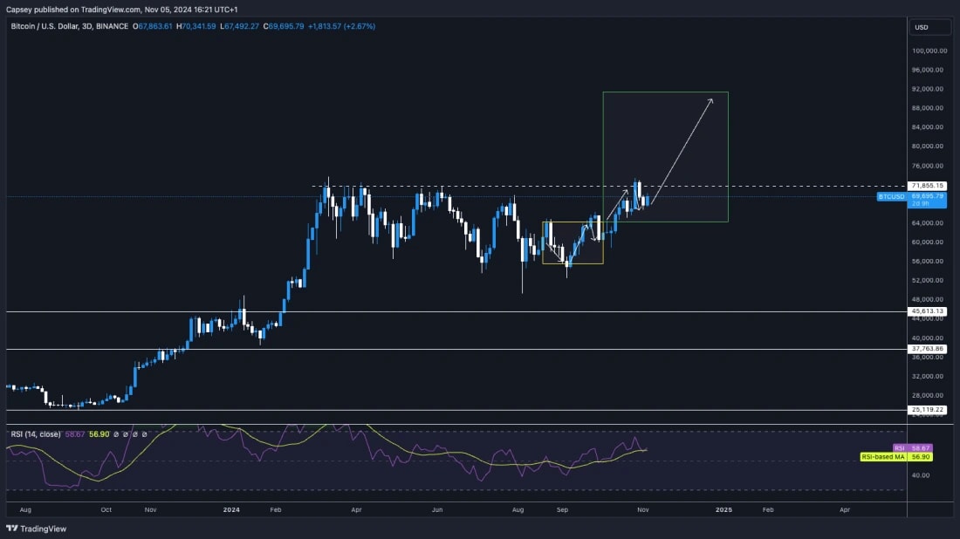Click the third circle icon in the RSI legend

coord(135,433)
